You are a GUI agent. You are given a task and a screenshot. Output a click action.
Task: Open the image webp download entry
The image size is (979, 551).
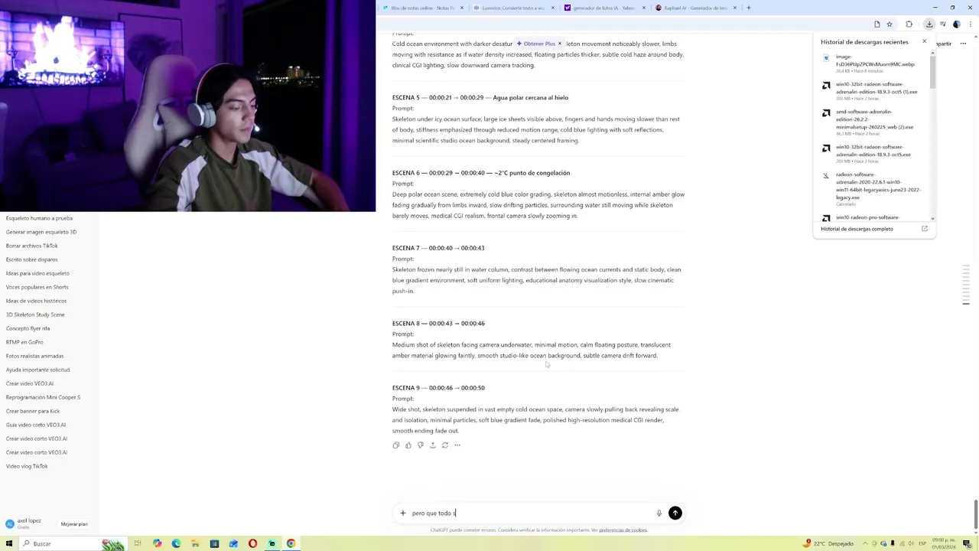872,64
